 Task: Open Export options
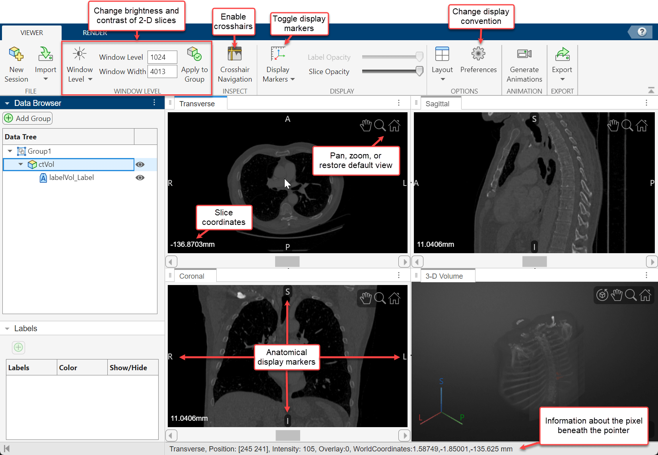[x=562, y=64]
